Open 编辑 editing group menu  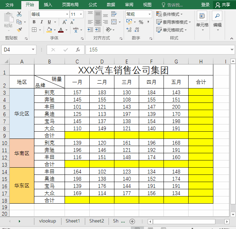tap(217, 21)
